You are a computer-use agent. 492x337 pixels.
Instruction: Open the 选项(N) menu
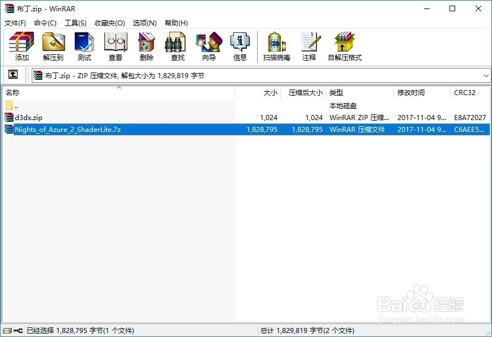(x=144, y=23)
